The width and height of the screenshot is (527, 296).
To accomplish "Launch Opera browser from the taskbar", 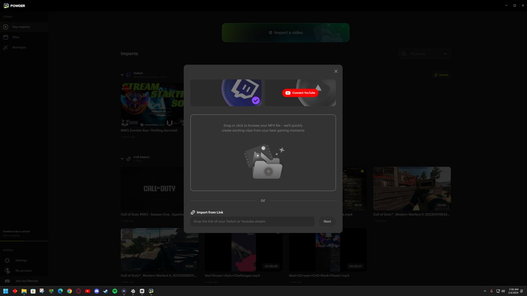I will (x=79, y=291).
